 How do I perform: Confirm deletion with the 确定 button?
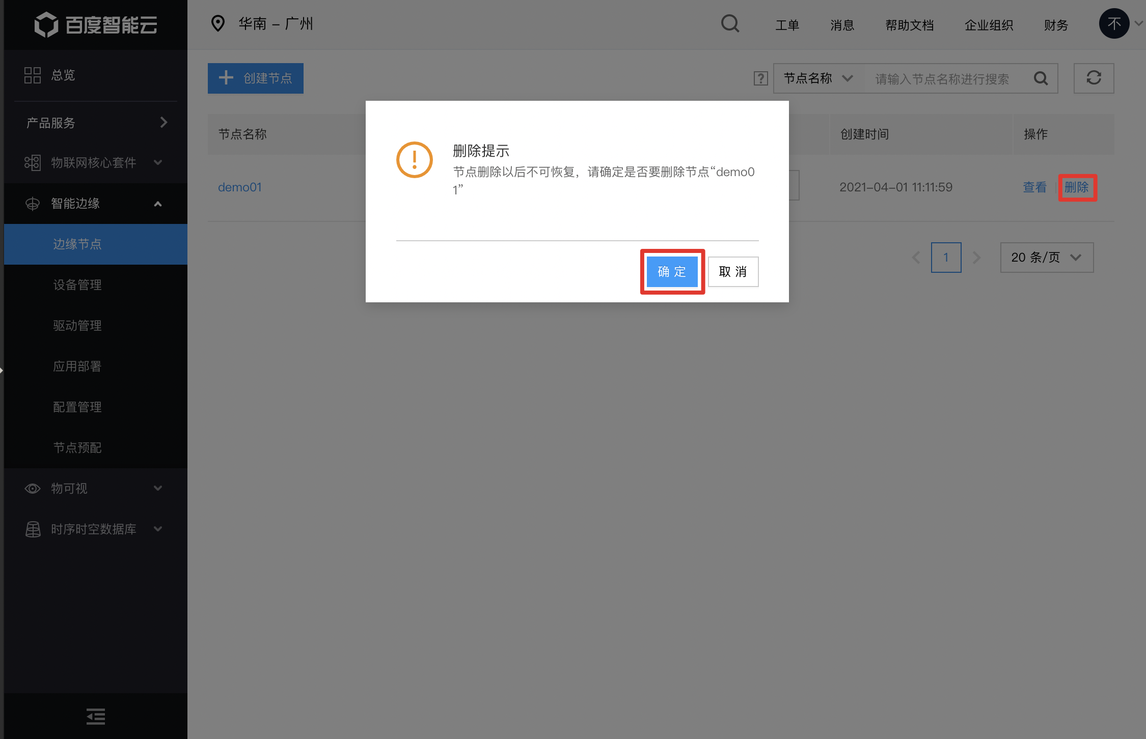point(672,272)
